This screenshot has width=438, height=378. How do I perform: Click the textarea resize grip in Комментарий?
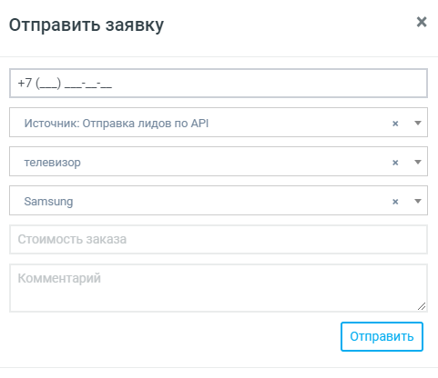422,306
